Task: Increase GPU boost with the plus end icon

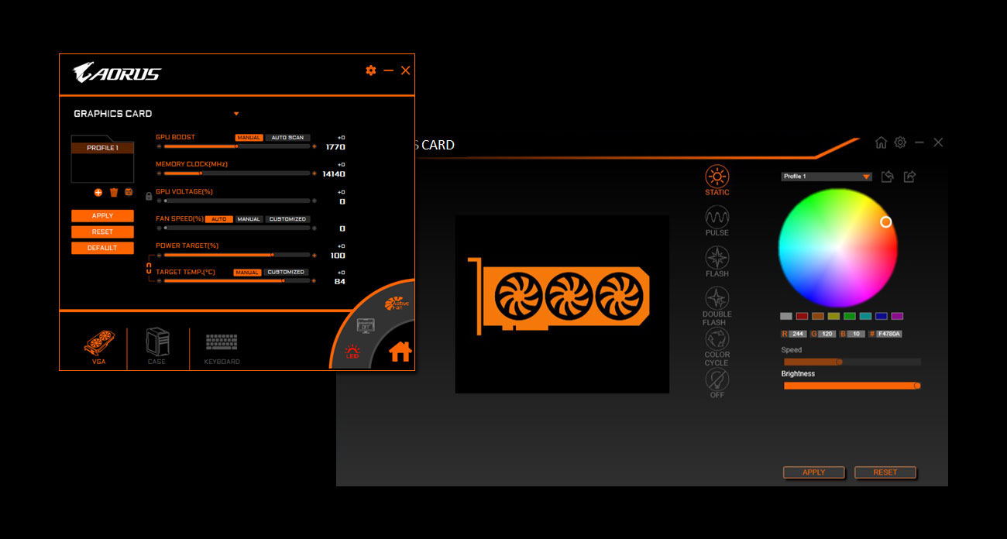Action: click(x=314, y=146)
